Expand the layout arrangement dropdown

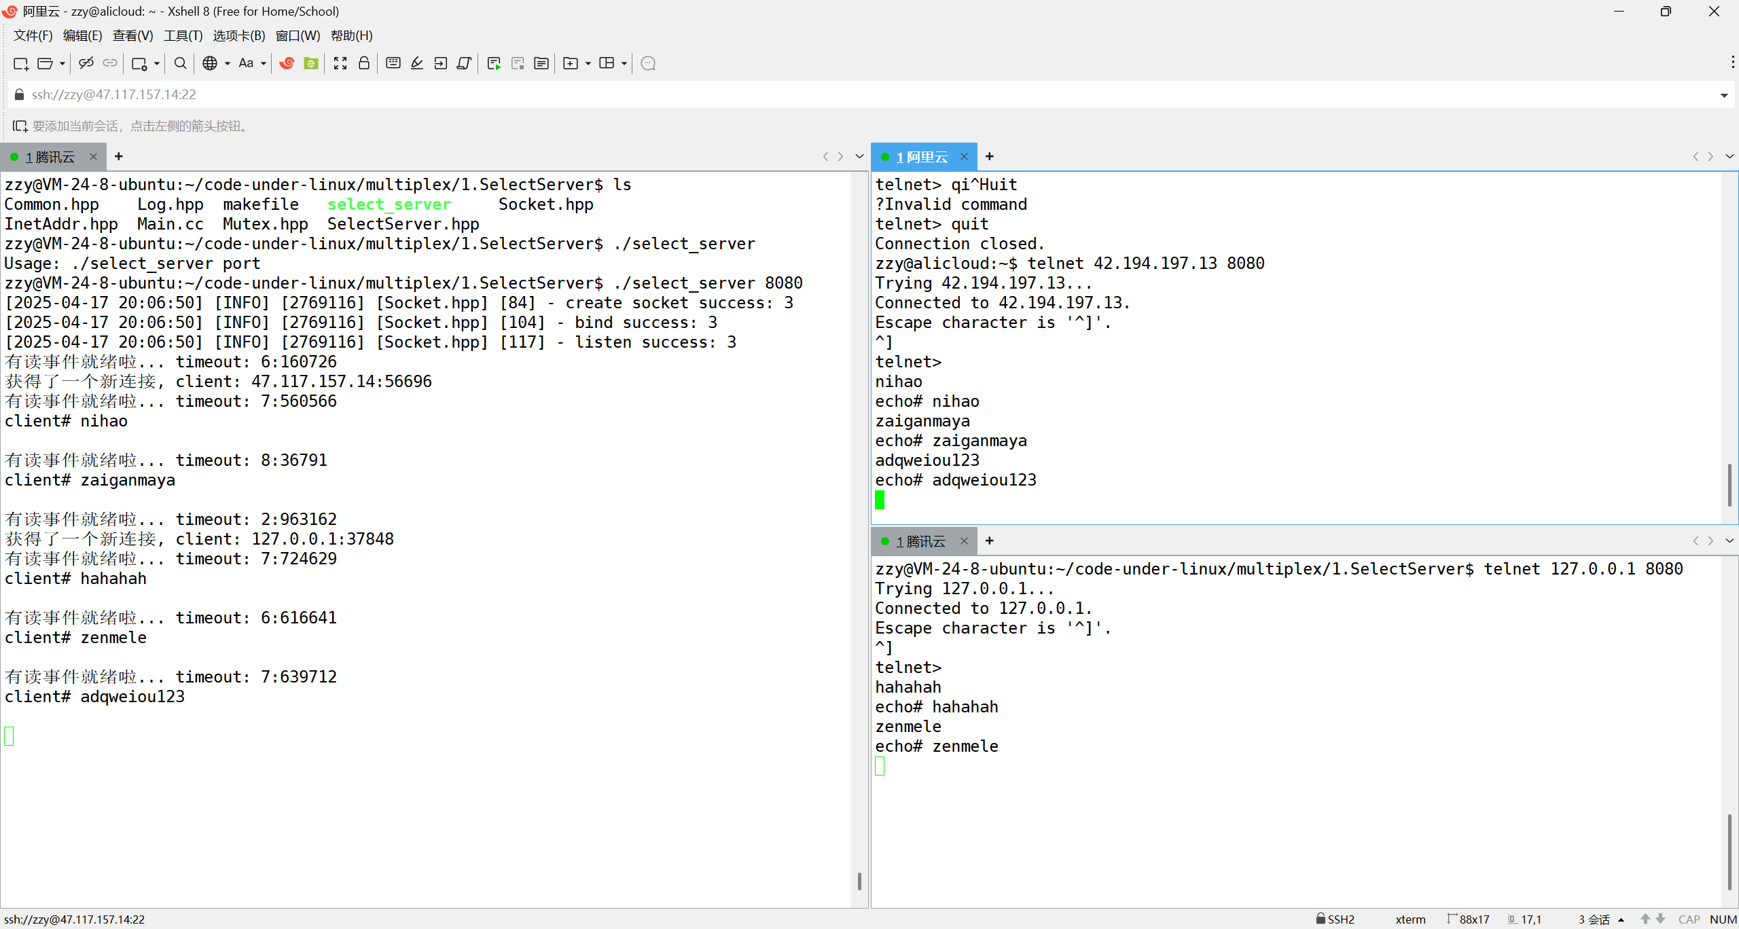click(x=624, y=63)
